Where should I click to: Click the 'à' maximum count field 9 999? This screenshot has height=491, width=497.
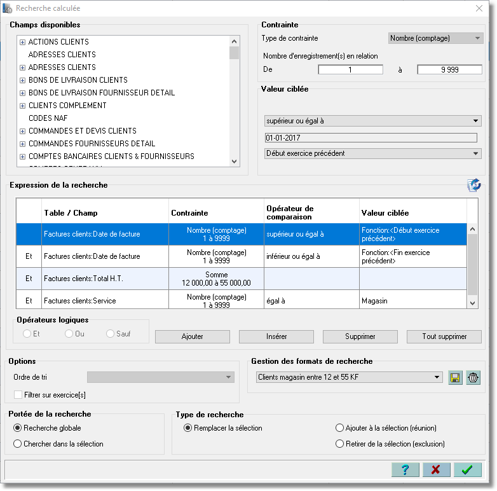(450, 69)
